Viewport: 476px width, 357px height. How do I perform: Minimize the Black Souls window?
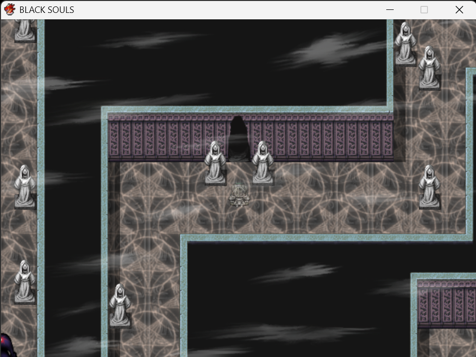coord(390,10)
